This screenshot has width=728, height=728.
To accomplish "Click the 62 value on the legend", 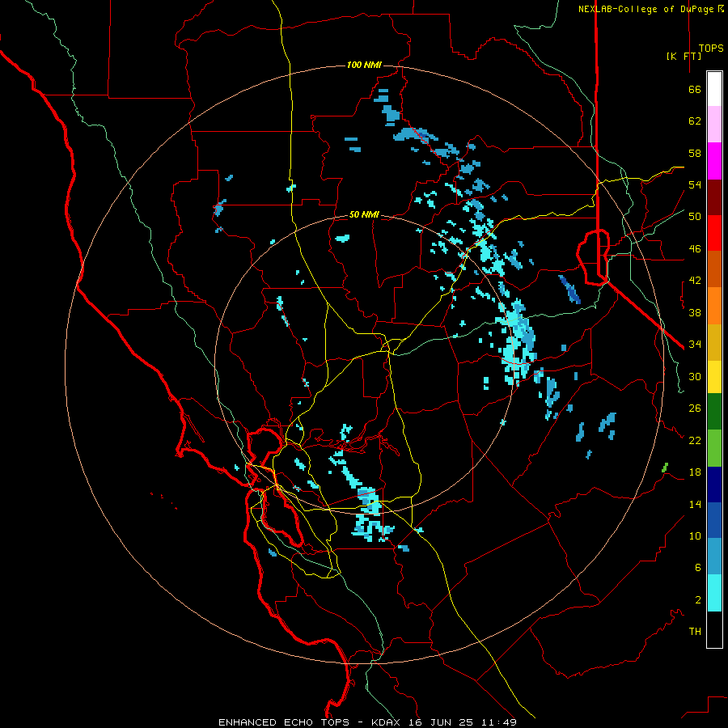I will (695, 121).
